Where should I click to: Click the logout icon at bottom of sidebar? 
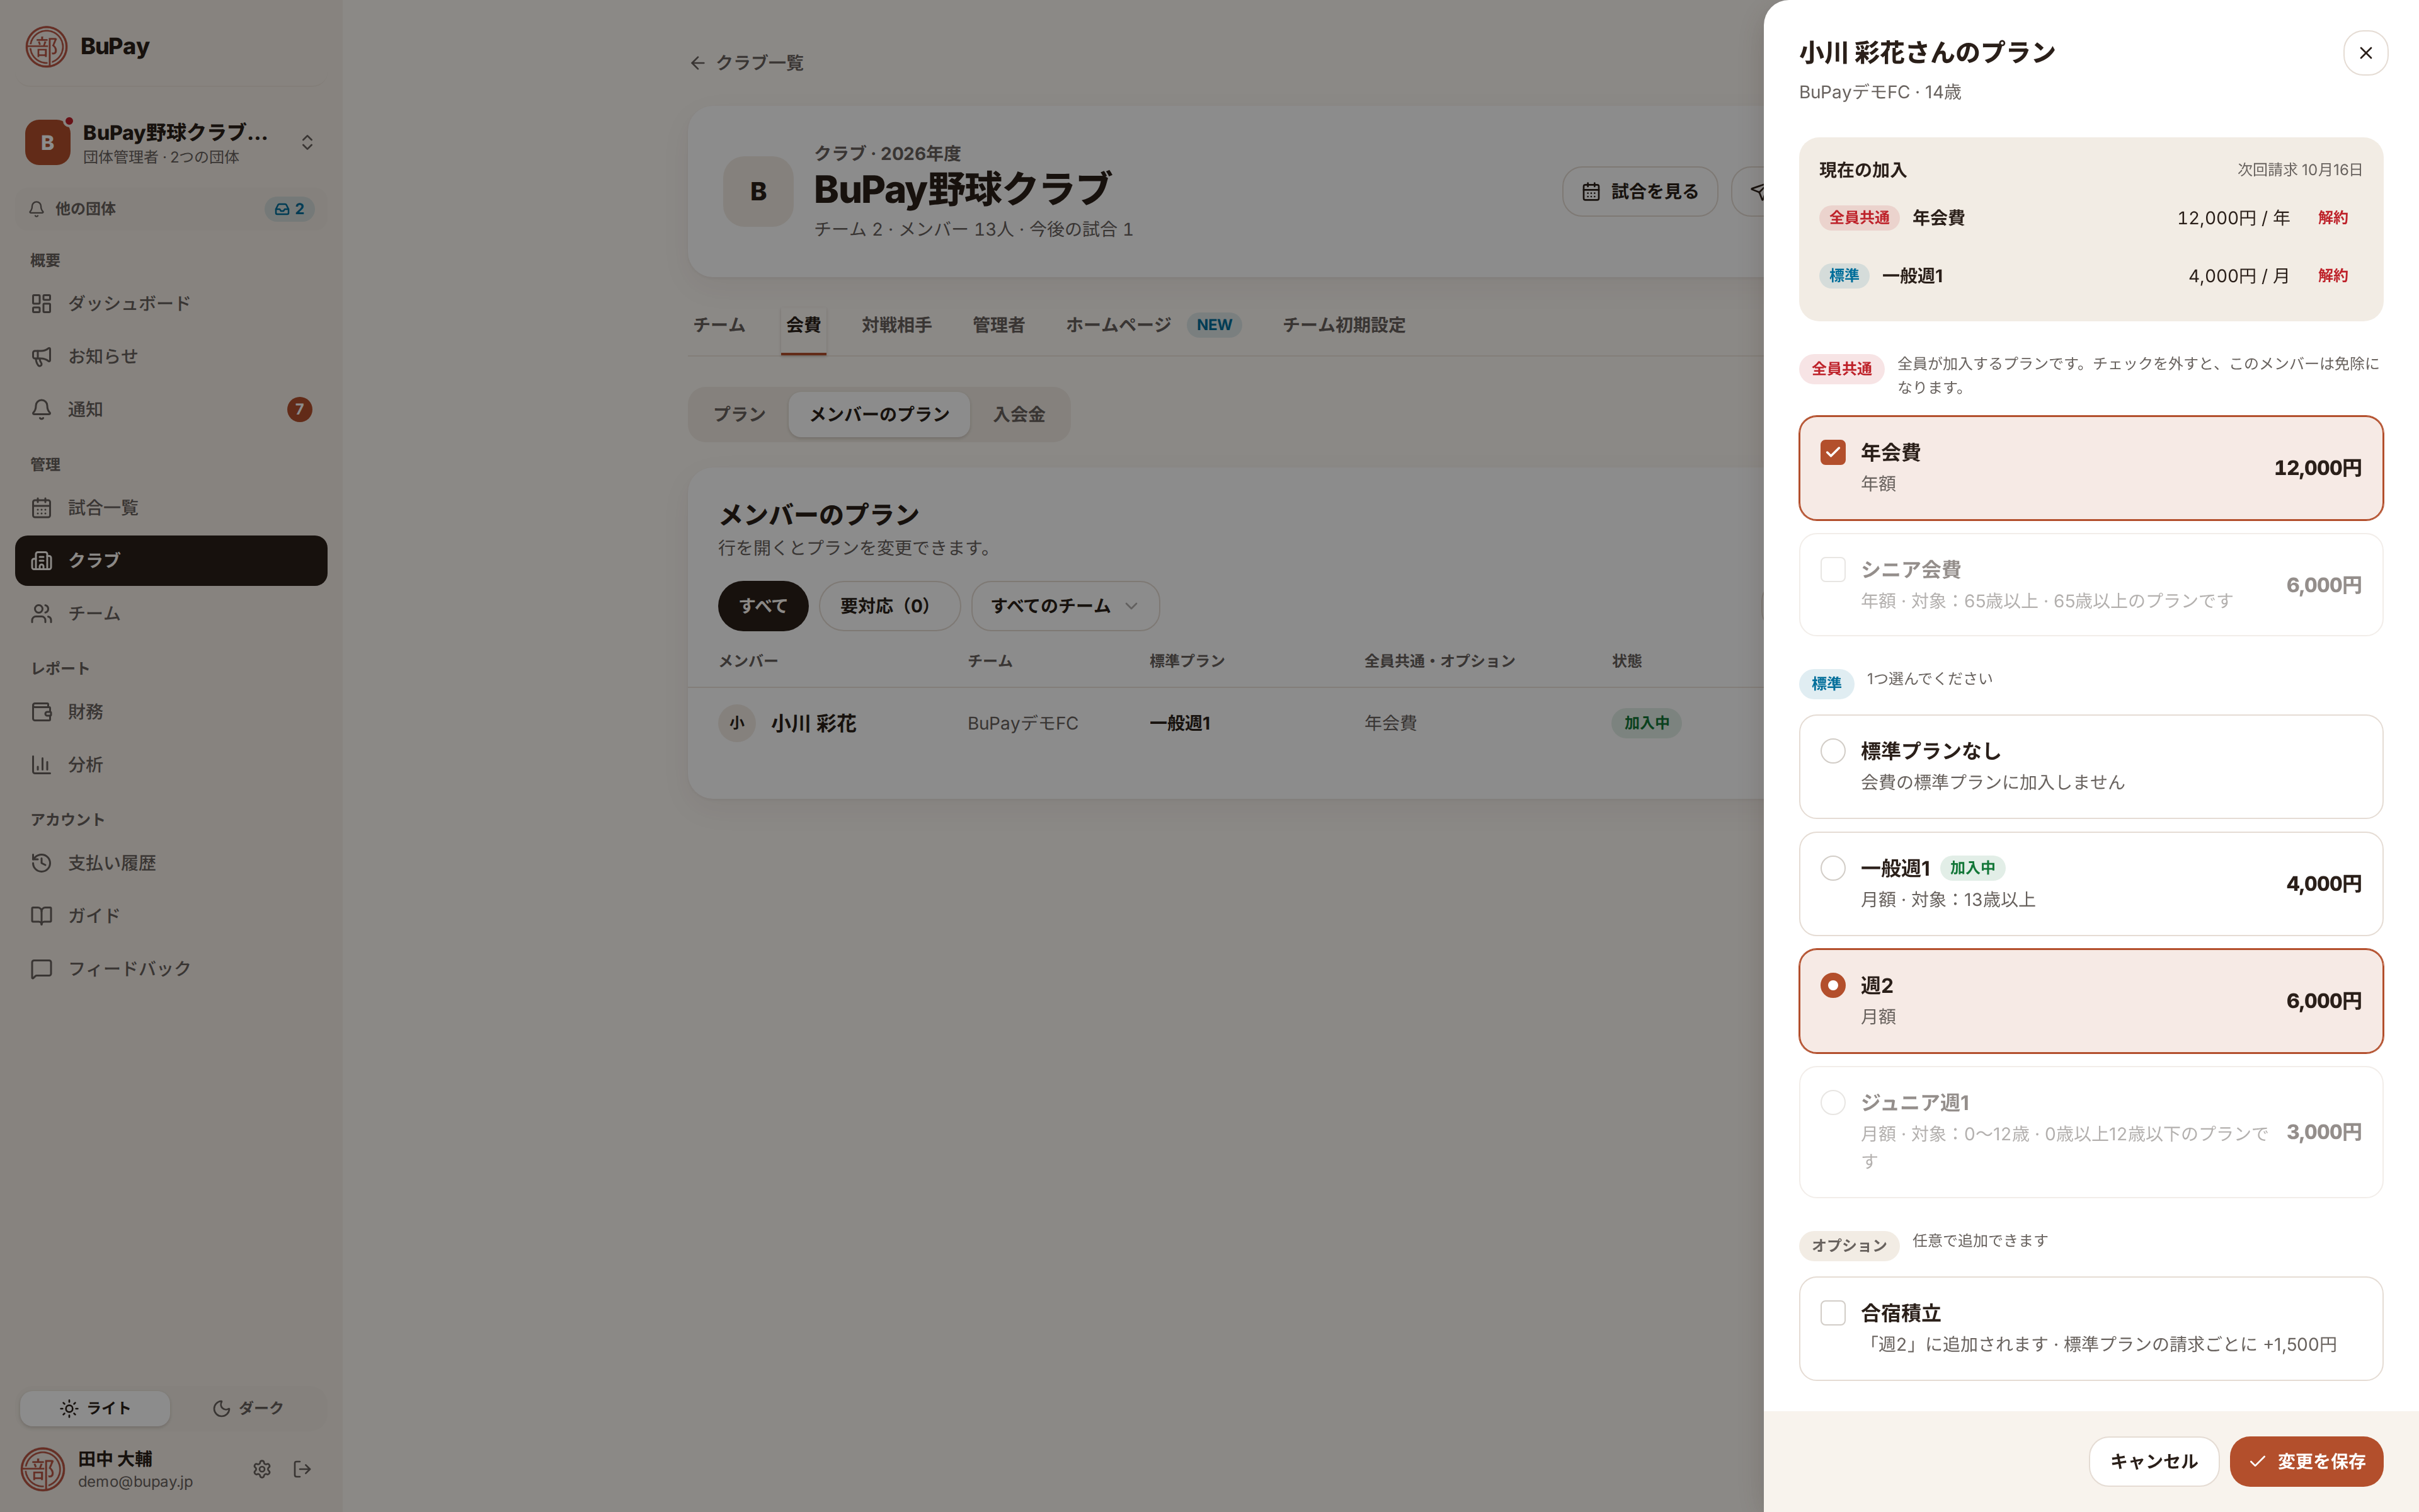click(303, 1468)
